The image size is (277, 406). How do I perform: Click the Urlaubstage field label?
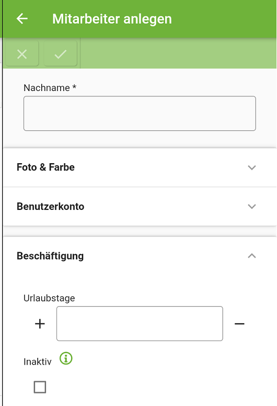pyautogui.click(x=49, y=298)
